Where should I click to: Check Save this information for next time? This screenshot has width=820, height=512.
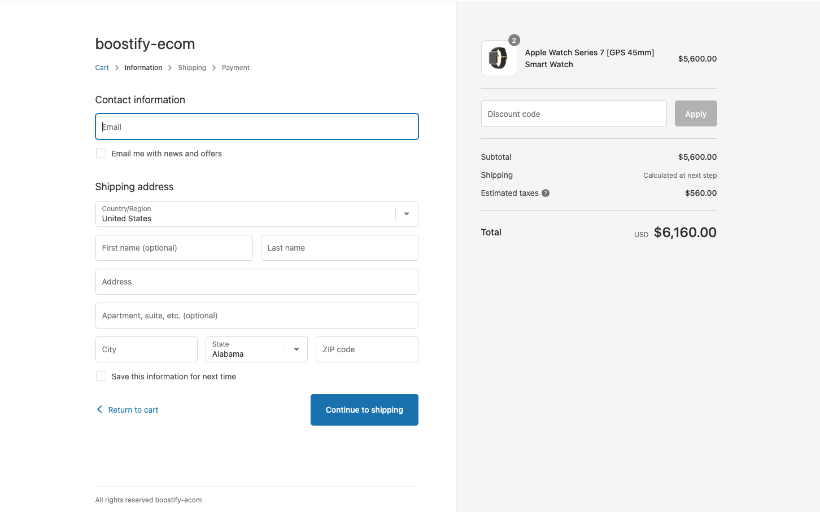(x=101, y=376)
